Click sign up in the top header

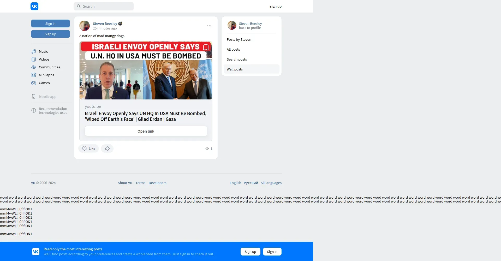pyautogui.click(x=276, y=6)
